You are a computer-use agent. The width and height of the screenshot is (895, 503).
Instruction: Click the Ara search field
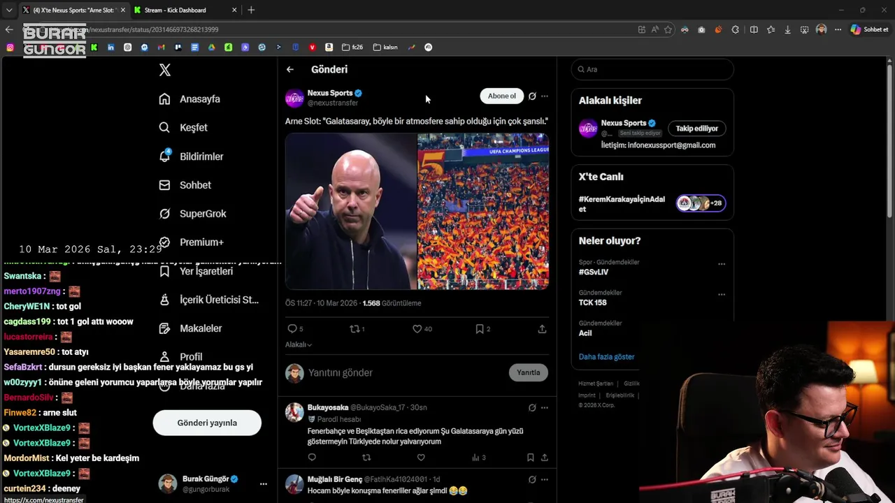pos(652,69)
